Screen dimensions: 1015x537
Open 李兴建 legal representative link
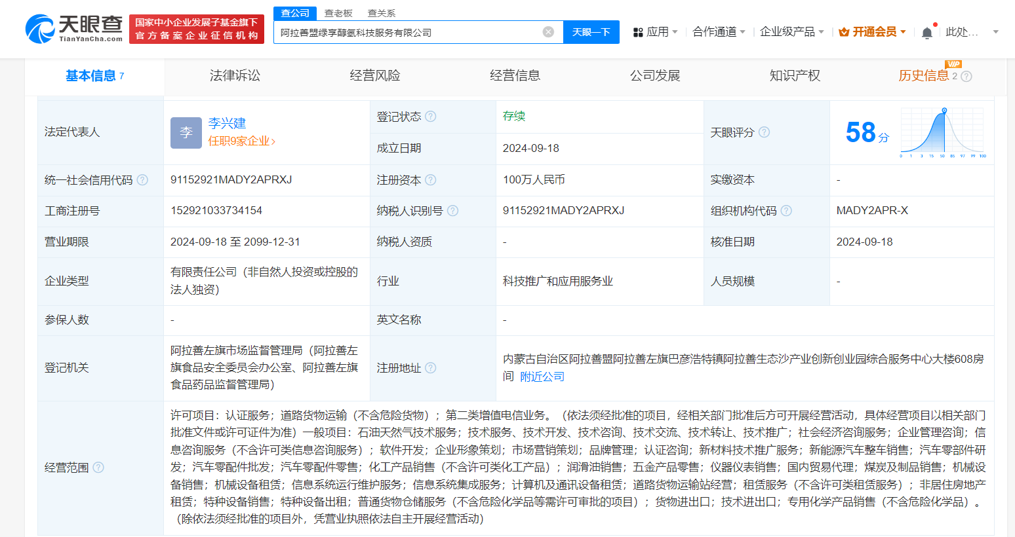point(227,123)
